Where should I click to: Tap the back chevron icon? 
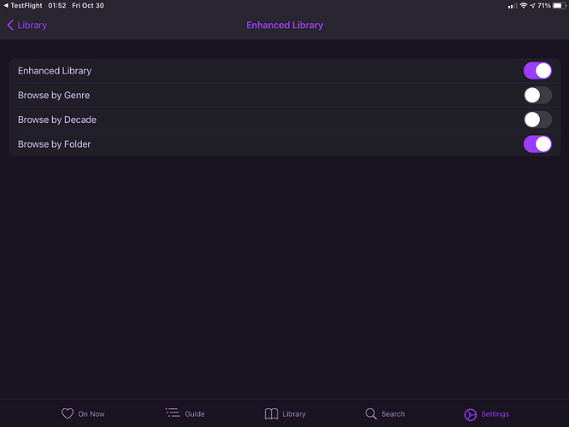pos(10,26)
